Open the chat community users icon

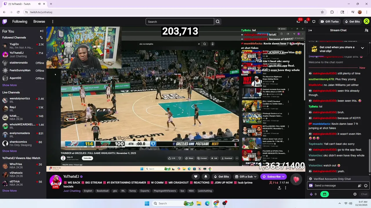click(x=366, y=30)
